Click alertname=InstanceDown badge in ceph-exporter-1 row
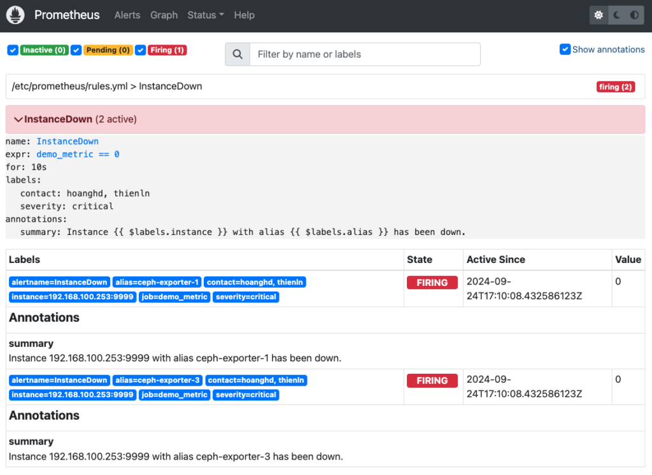Screen dimensions: 652x475 (x=59, y=283)
